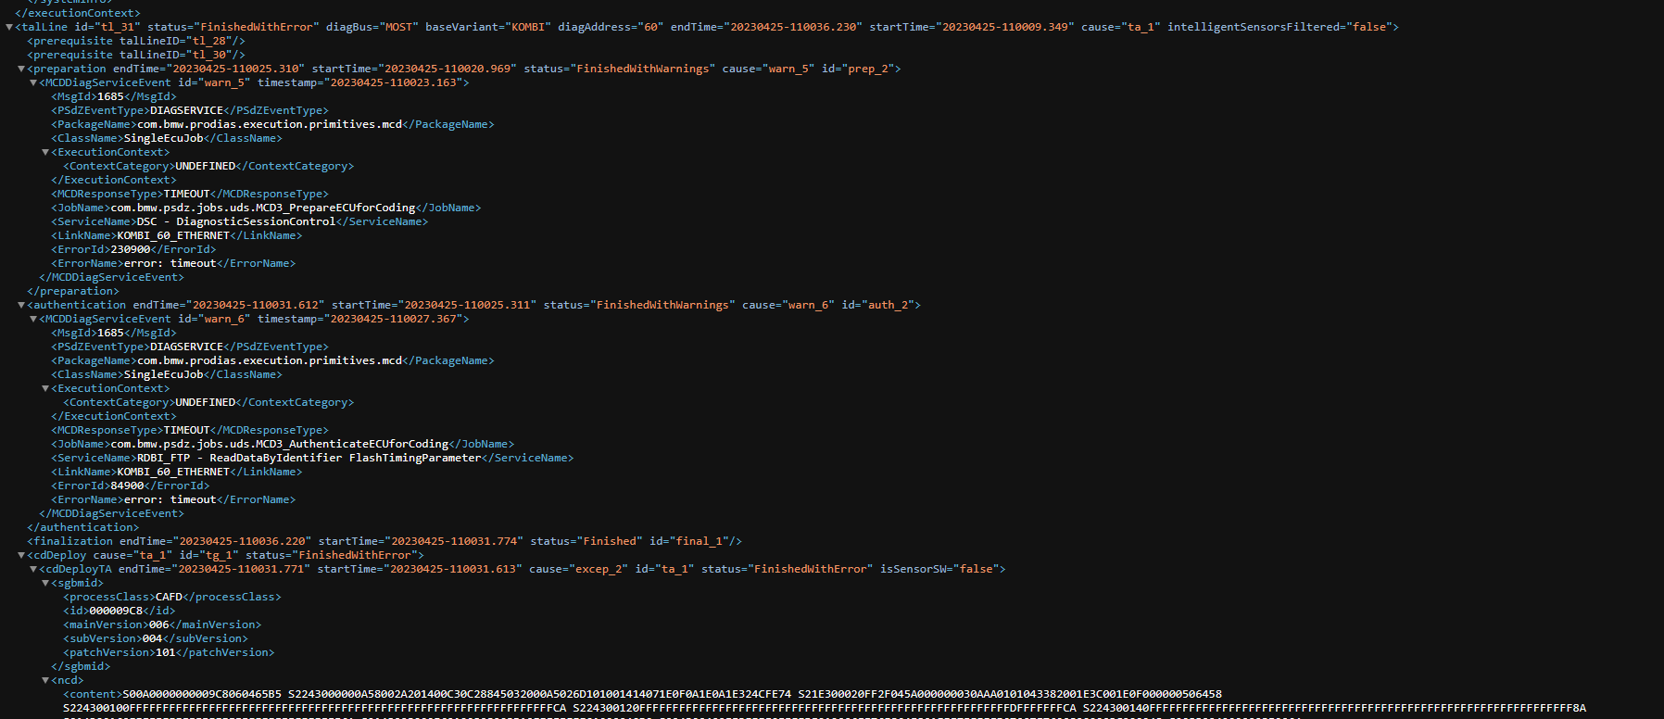This screenshot has width=1664, height=719.
Task: Collapse MCDDiagServiceEvent warn_5 node
Action: 33,82
